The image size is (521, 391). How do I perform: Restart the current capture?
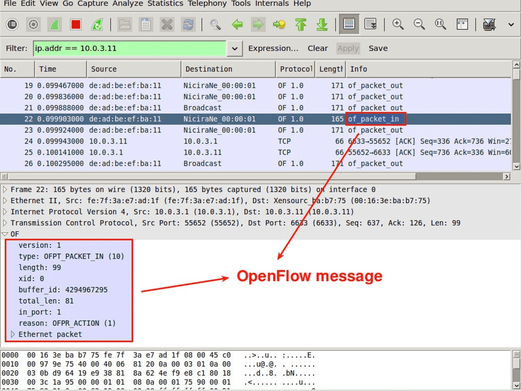tap(97, 24)
